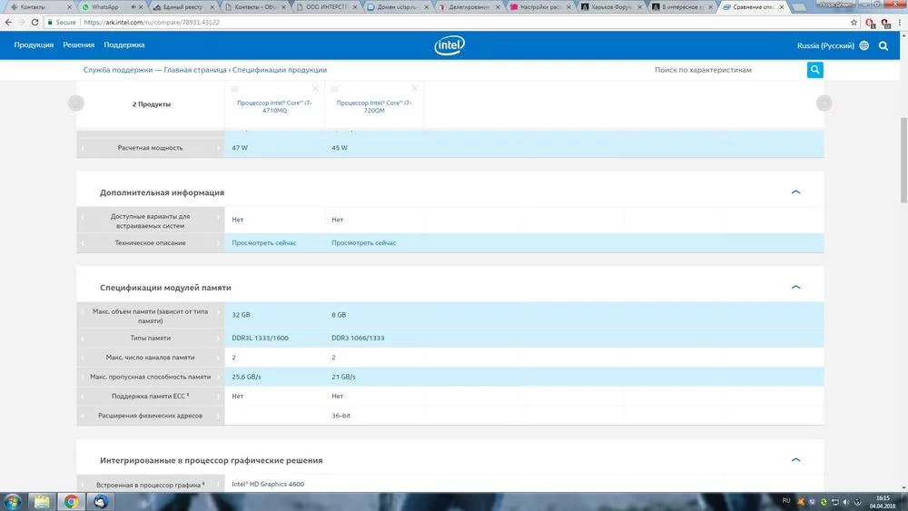908x511 pixels.
Task: Switch to the WhatsApp browser tab
Action: coord(109,7)
